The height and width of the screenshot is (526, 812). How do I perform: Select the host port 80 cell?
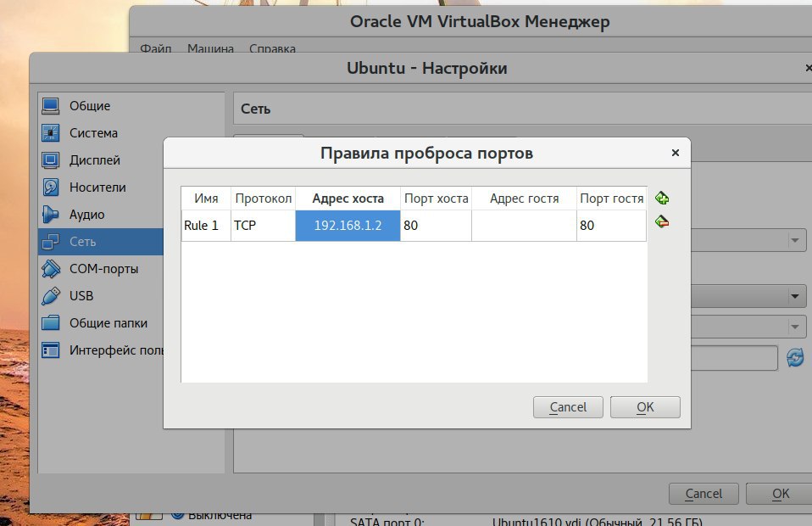[x=436, y=226]
